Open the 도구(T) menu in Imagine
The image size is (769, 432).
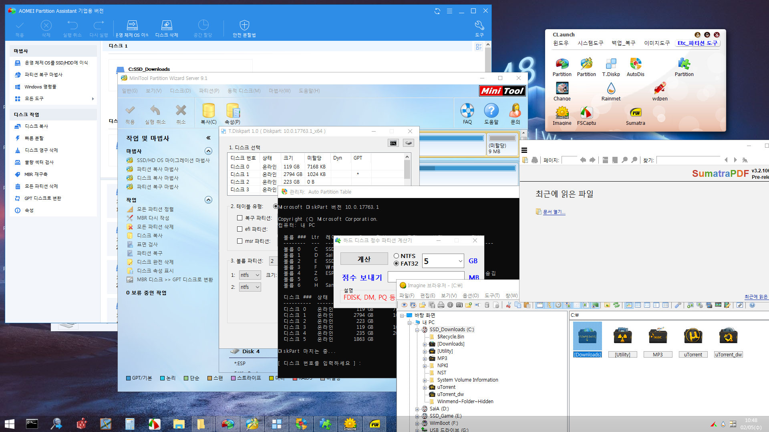click(x=492, y=296)
